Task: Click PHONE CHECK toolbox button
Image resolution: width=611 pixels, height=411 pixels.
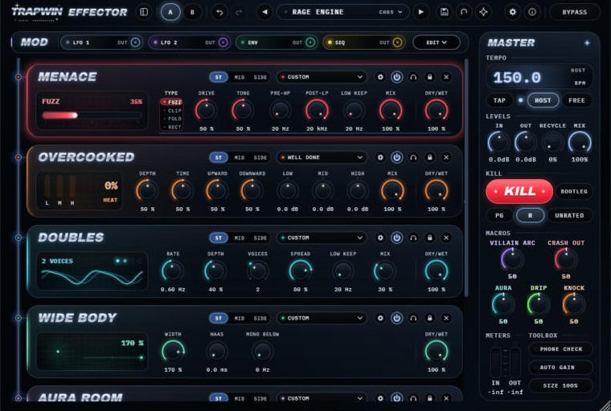Action: 561,349
